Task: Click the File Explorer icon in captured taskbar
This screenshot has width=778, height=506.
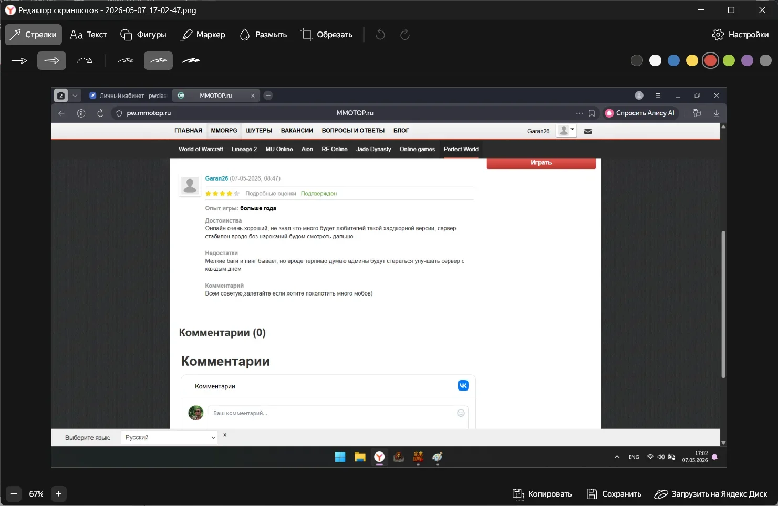Action: (360, 457)
